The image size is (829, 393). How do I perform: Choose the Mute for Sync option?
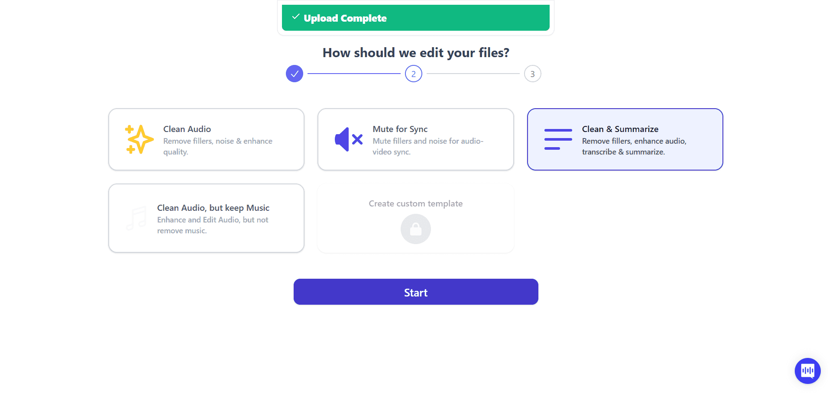416,139
